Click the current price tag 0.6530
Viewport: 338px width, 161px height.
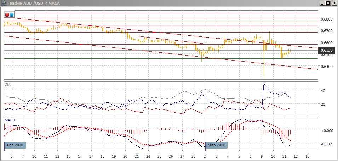326,50
